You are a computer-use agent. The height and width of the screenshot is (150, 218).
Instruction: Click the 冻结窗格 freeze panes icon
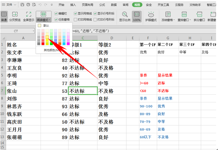(x=168, y=14)
